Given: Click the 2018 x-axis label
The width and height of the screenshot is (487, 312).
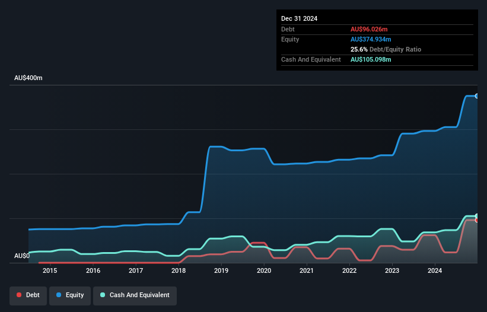Looking at the screenshot, I should click(x=179, y=270).
